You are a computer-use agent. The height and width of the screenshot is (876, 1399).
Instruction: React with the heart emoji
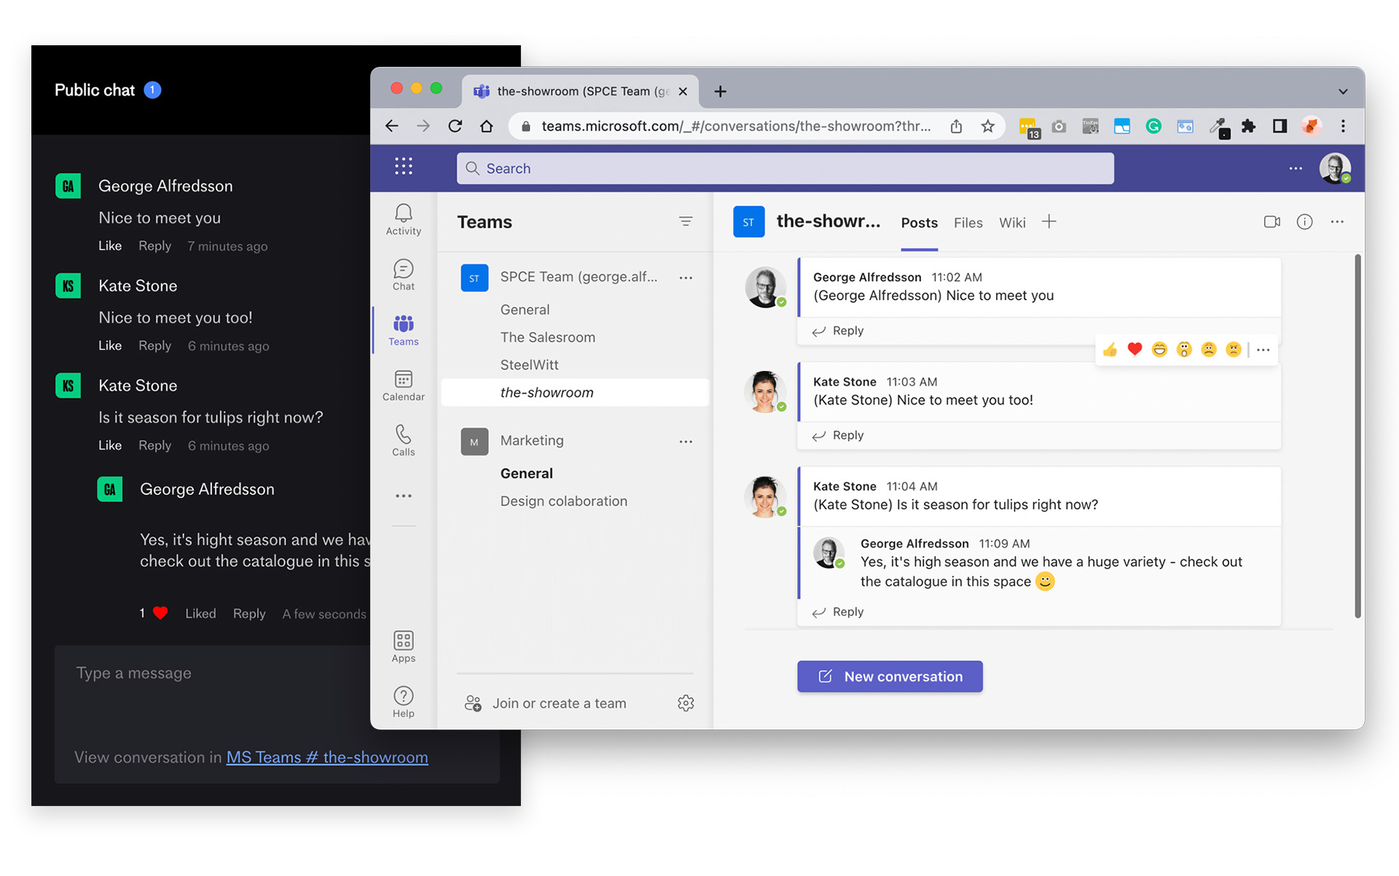(x=1135, y=350)
